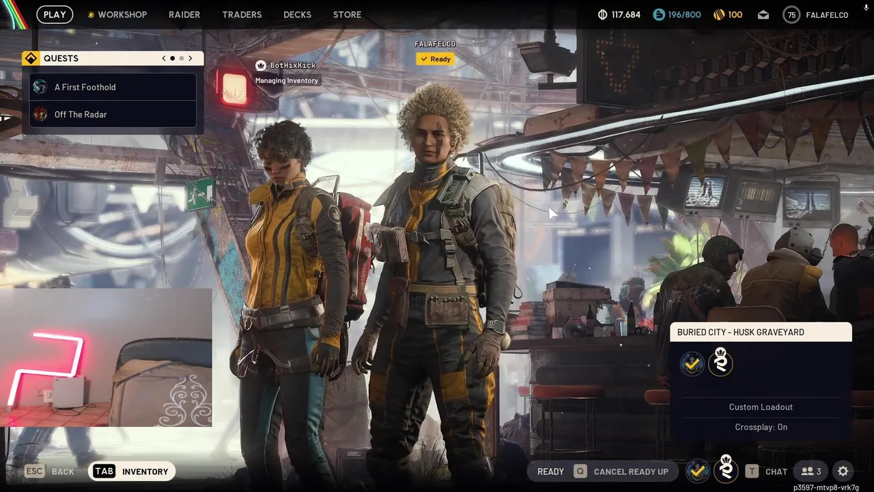Open the Chat
Viewport: 874px width, 492px height.
(776, 471)
